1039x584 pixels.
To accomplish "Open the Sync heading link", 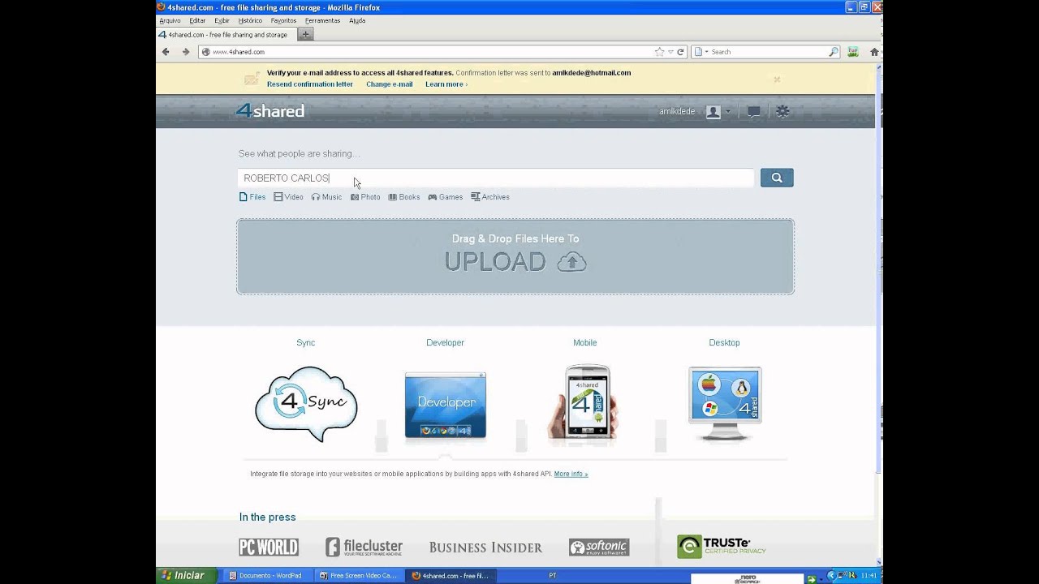I will pyautogui.click(x=305, y=342).
